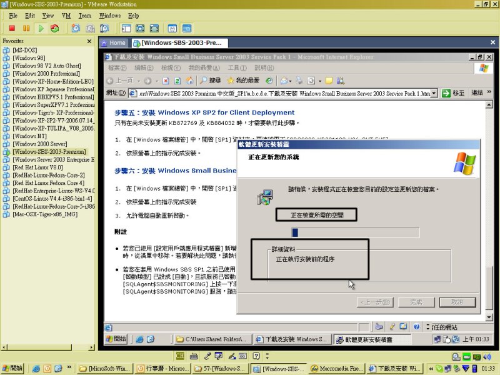
Task: Open the IE Back history dropdown arrow
Action: point(138,81)
